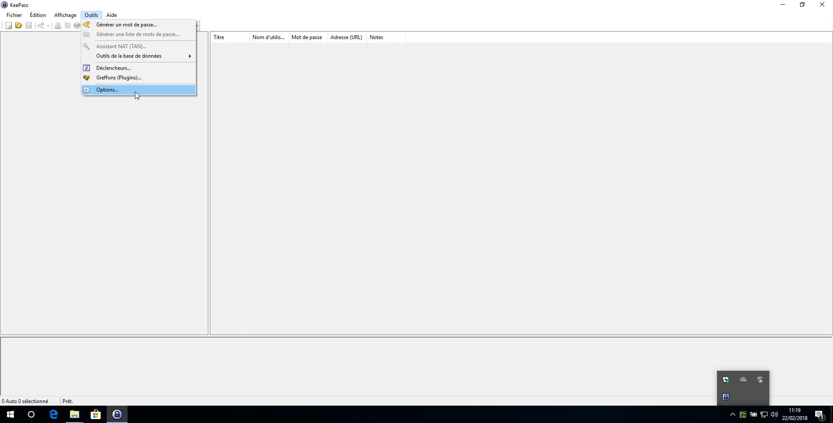The height and width of the screenshot is (423, 833).
Task: Open the Fichier menu
Action: tap(14, 15)
